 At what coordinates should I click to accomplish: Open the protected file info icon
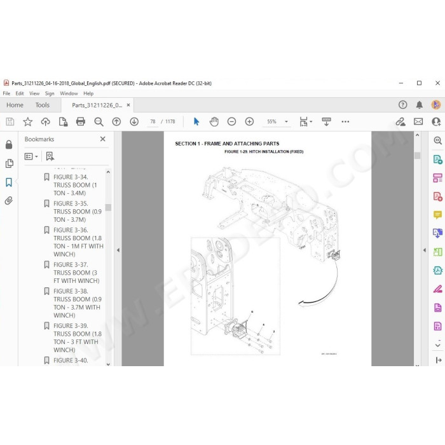(63, 122)
